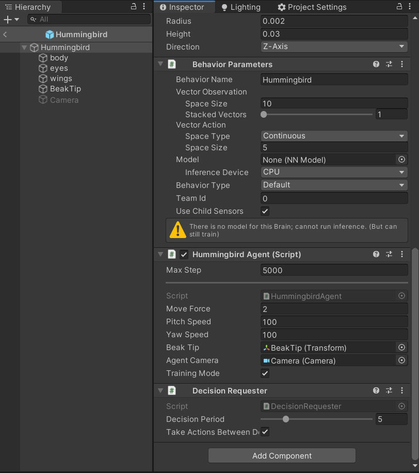Collapse the Hummingbird root object
The image size is (419, 473).
(x=24, y=48)
